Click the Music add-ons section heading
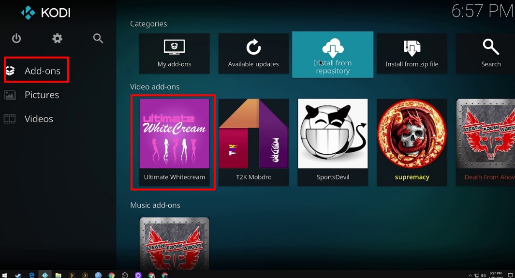The height and width of the screenshot is (278, 515). [155, 205]
